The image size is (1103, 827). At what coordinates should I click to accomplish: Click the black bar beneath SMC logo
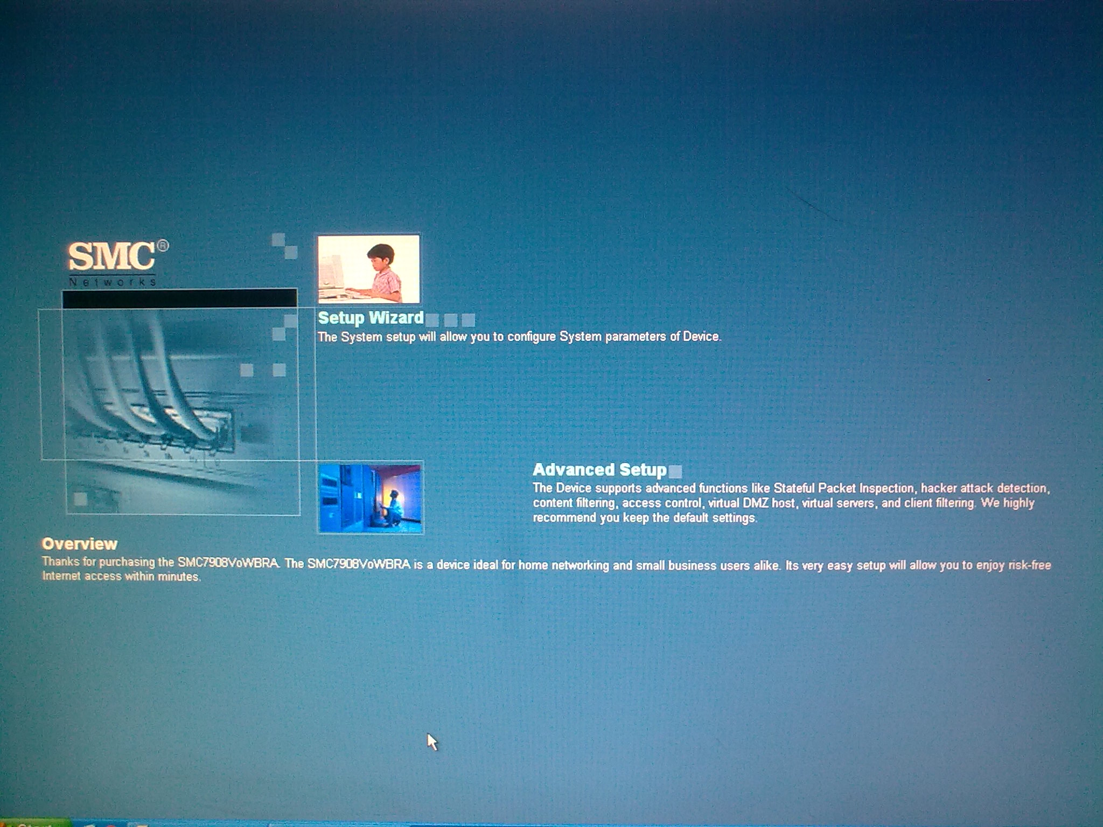pyautogui.click(x=179, y=298)
